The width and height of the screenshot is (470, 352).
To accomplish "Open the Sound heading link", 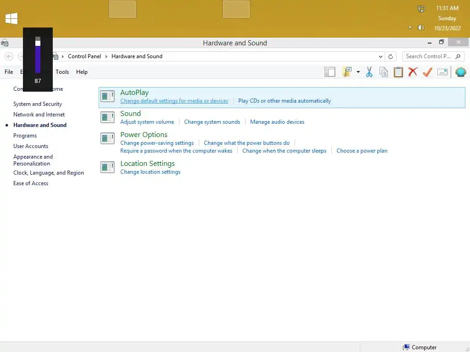I will click(x=130, y=114).
